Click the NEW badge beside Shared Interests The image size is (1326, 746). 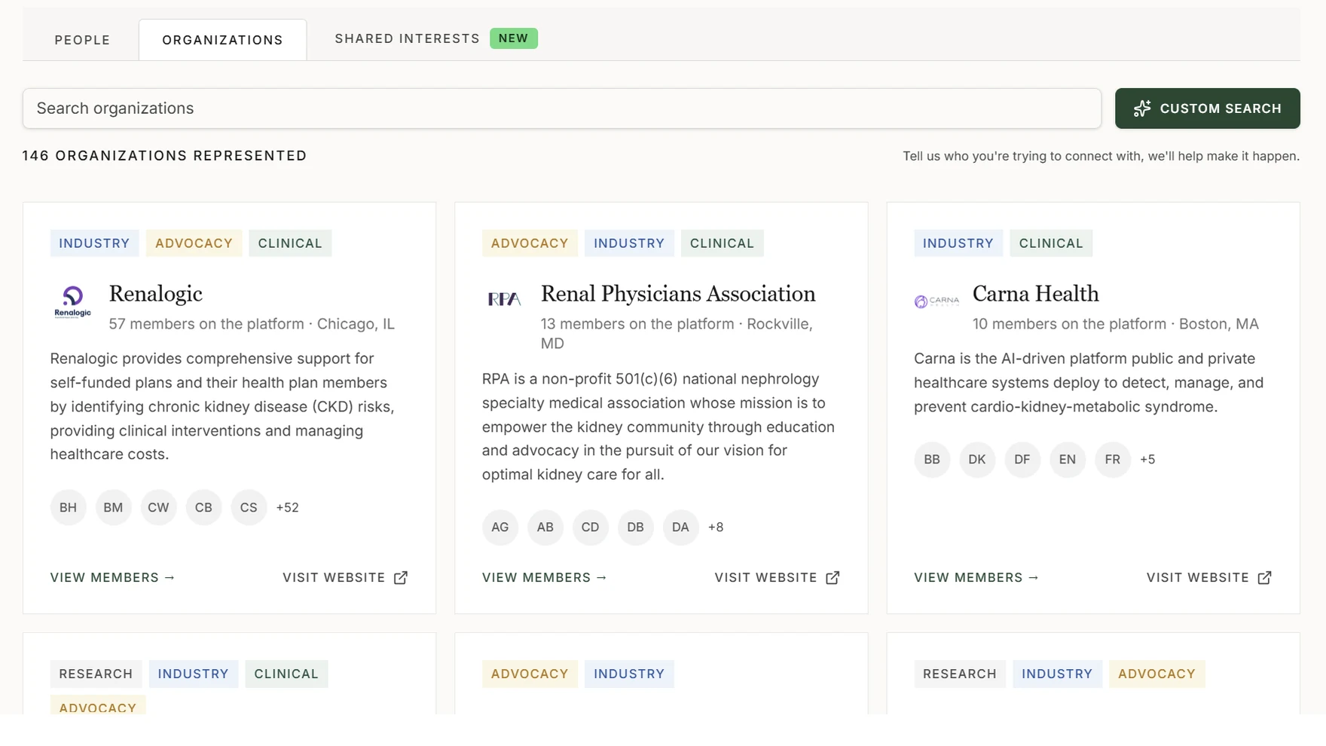point(513,38)
